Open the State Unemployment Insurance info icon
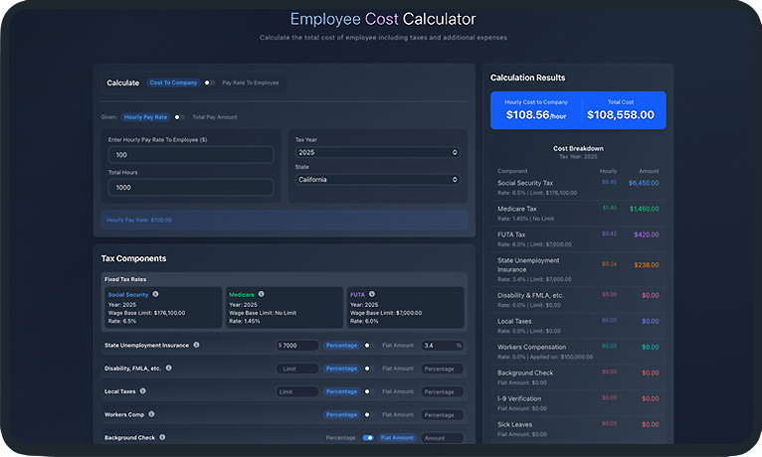This screenshot has width=762, height=457. [196, 345]
